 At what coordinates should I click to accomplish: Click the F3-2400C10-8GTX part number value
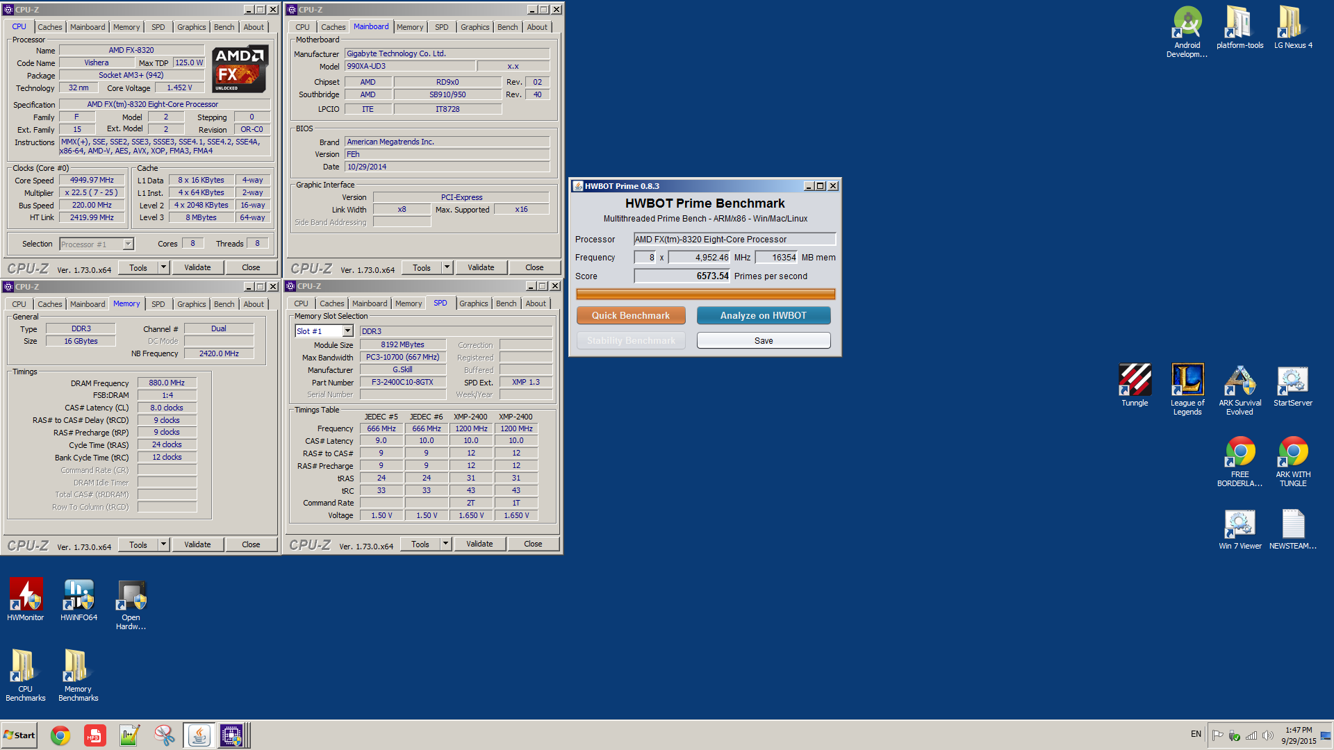(402, 382)
